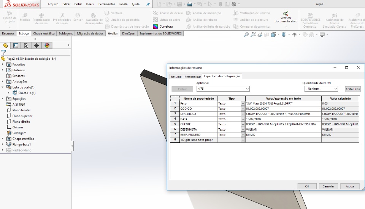Image resolution: width=365 pixels, height=209 pixels.
Task: Open the Arquivo menu
Action: point(53,4)
